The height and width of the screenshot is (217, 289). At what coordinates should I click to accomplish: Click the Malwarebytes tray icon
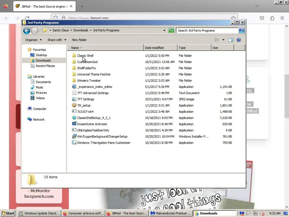click(x=242, y=214)
